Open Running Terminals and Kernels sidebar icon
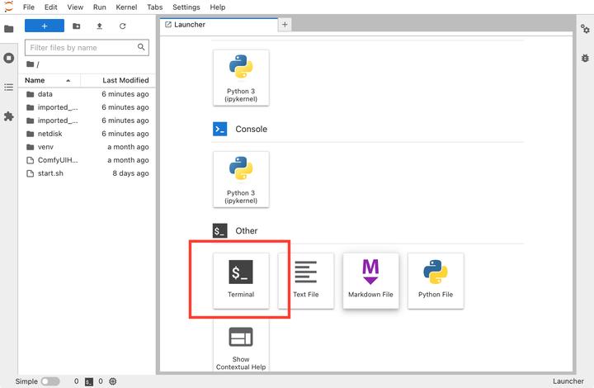The image size is (594, 388). click(9, 58)
